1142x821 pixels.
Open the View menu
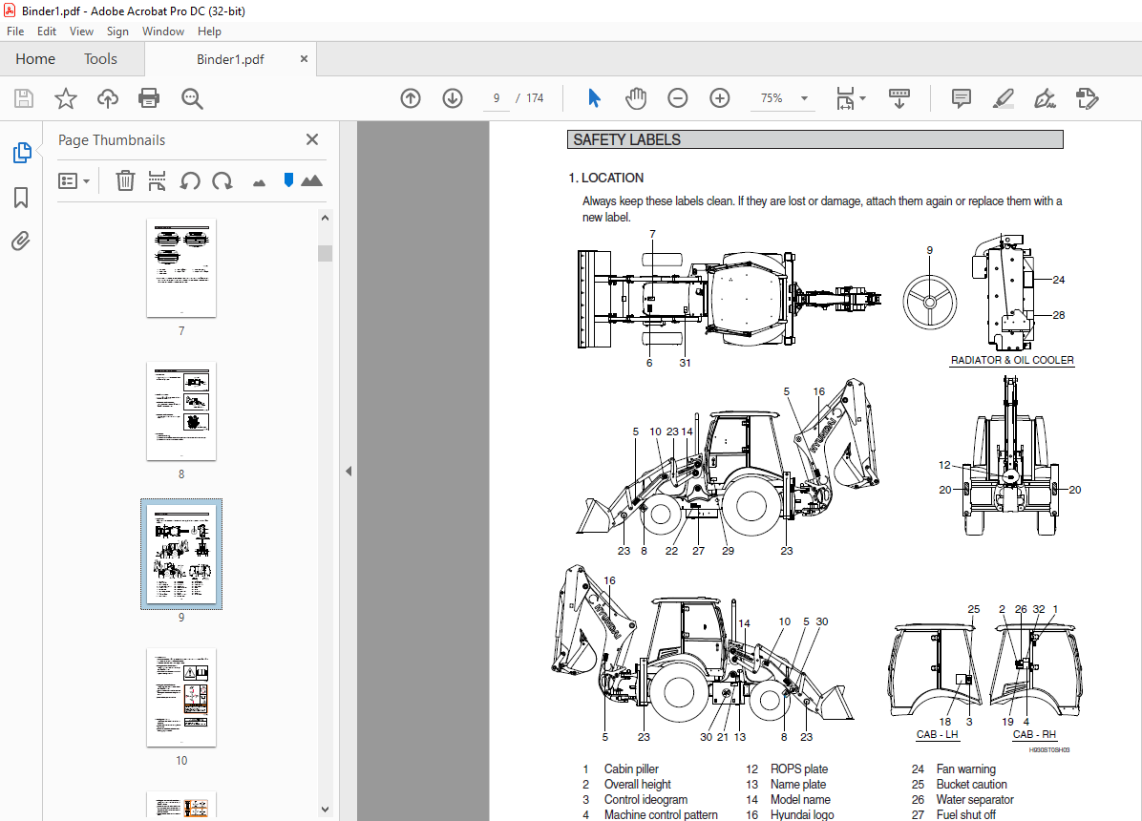pyautogui.click(x=81, y=32)
